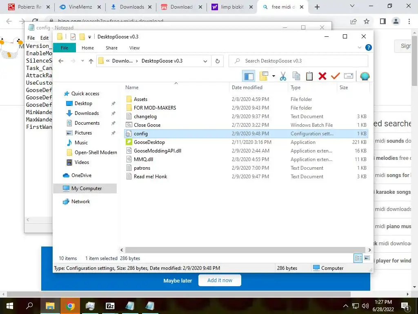
Task: Click Explorer's back navigation arrow
Action: point(61,61)
